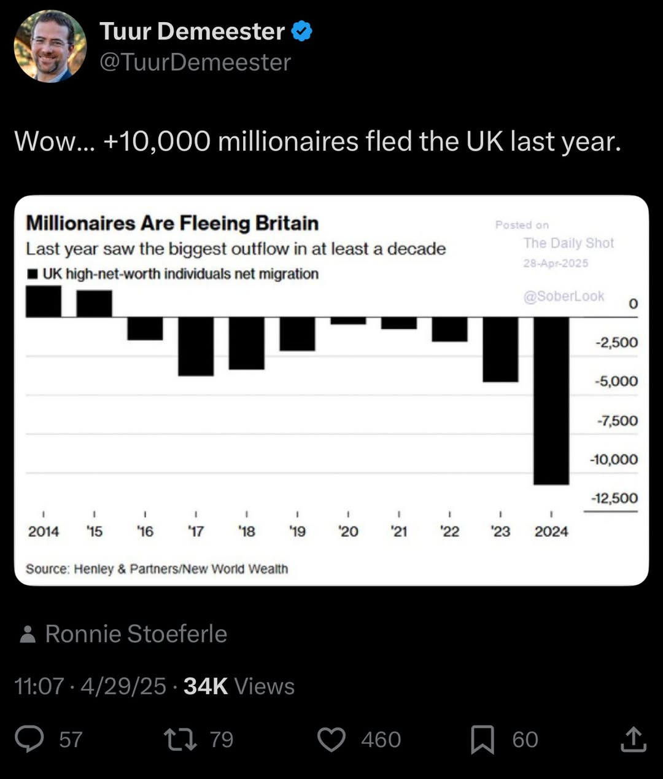Screen dimensions: 663x779
Task: Click the 57 replies count
Action: (x=71, y=740)
